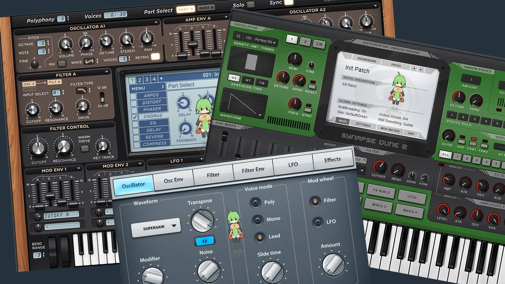Screen dimensions: 505x284
Task: Toggle the FX#1 button in Dune 2
Action: coord(473,143)
